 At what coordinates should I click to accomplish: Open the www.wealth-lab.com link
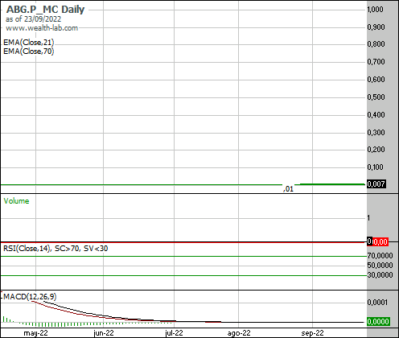click(x=42, y=28)
